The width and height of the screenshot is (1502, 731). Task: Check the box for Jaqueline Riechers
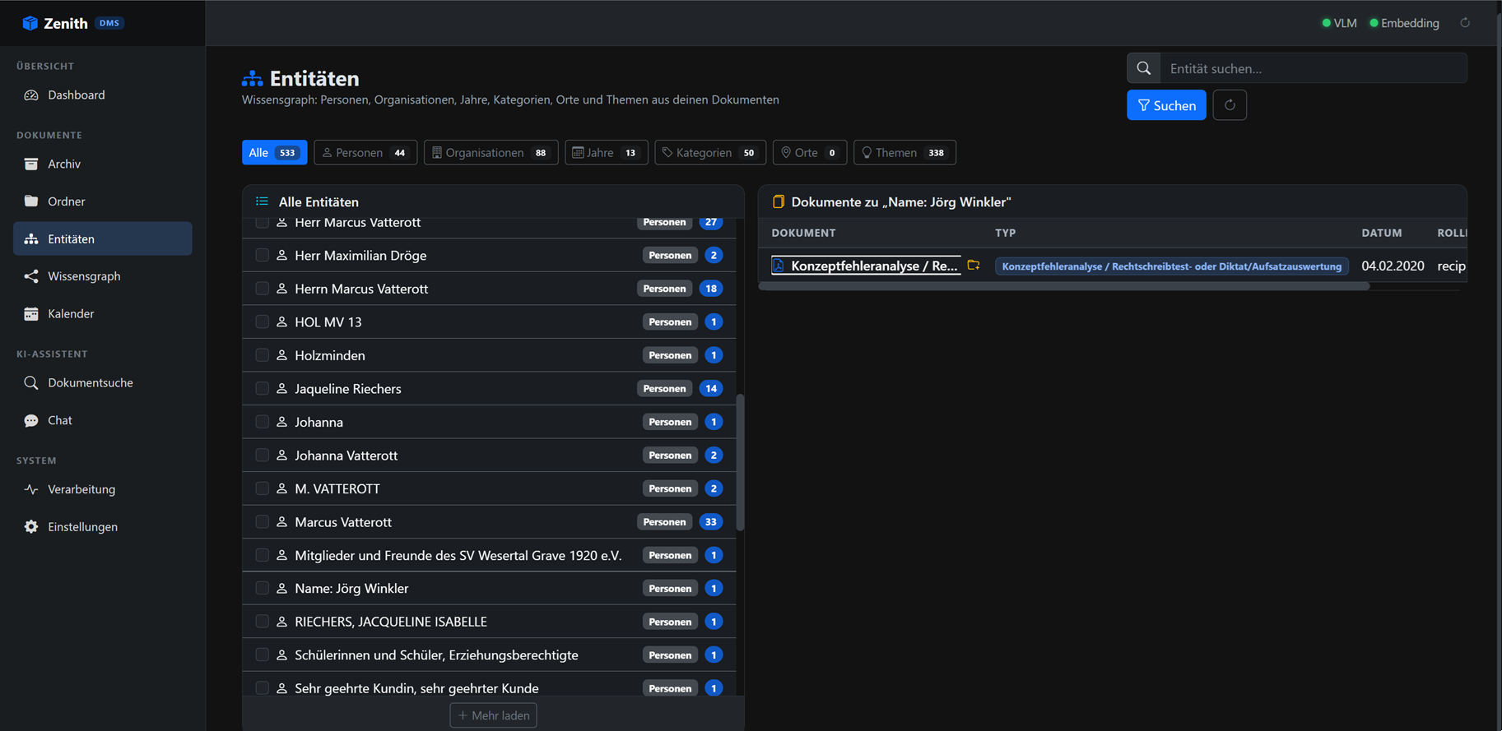coord(262,388)
